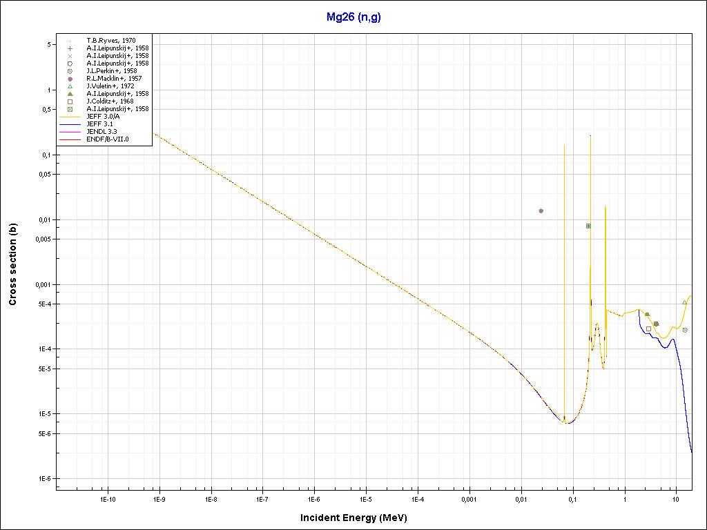Click the Incident Energy (MeV) axis label

coord(358,517)
